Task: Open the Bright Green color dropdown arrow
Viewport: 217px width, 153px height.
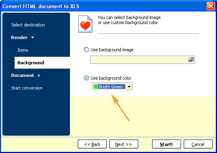Action: point(129,87)
